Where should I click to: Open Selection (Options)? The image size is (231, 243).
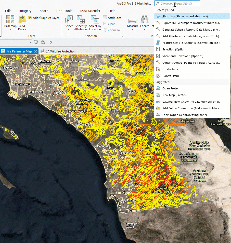192,49
